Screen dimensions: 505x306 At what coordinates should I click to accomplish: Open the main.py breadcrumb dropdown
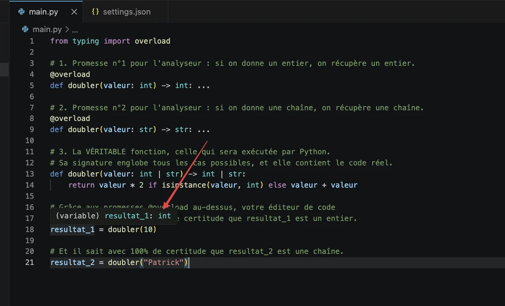pyautogui.click(x=47, y=29)
